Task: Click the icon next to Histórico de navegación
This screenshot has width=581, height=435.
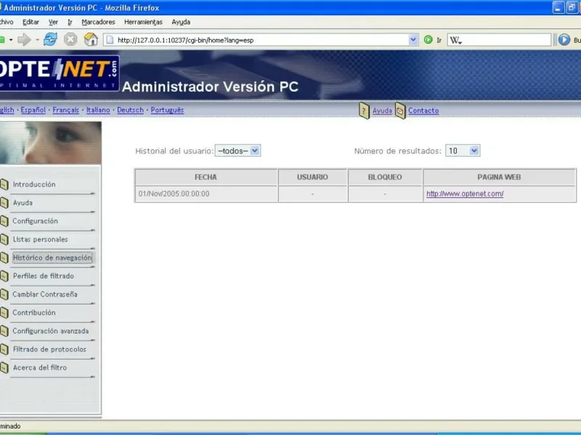Action: [x=4, y=258]
